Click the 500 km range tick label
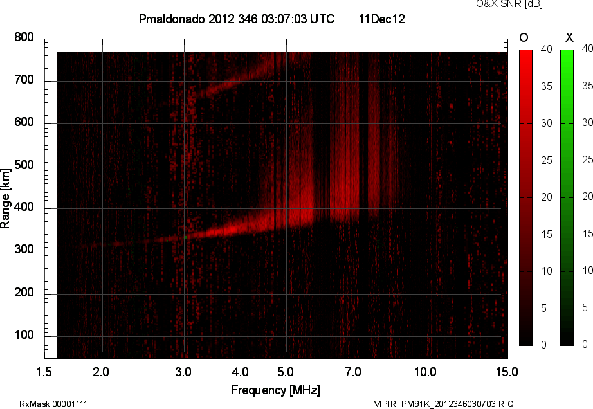This screenshot has height=409, width=593. (24, 165)
